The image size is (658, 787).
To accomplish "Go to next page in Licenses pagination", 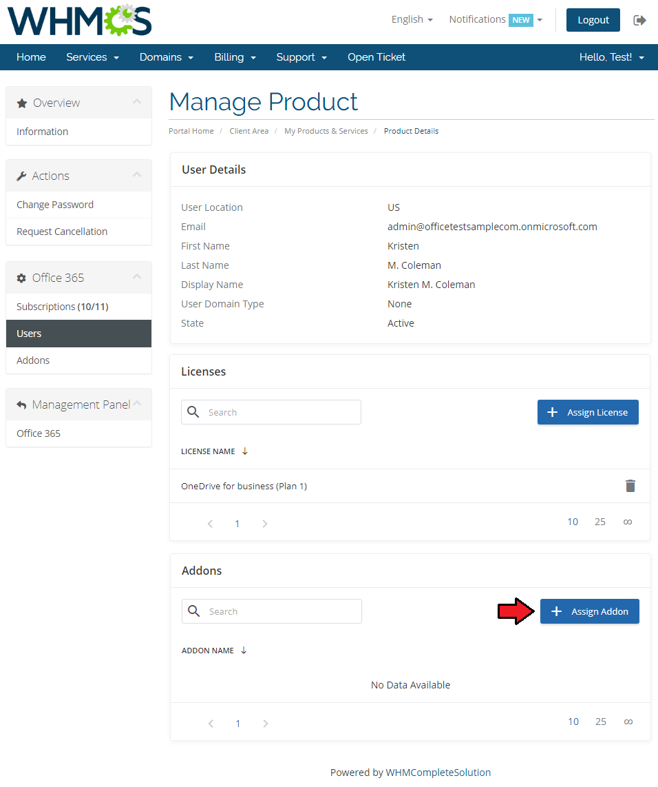I will (264, 524).
